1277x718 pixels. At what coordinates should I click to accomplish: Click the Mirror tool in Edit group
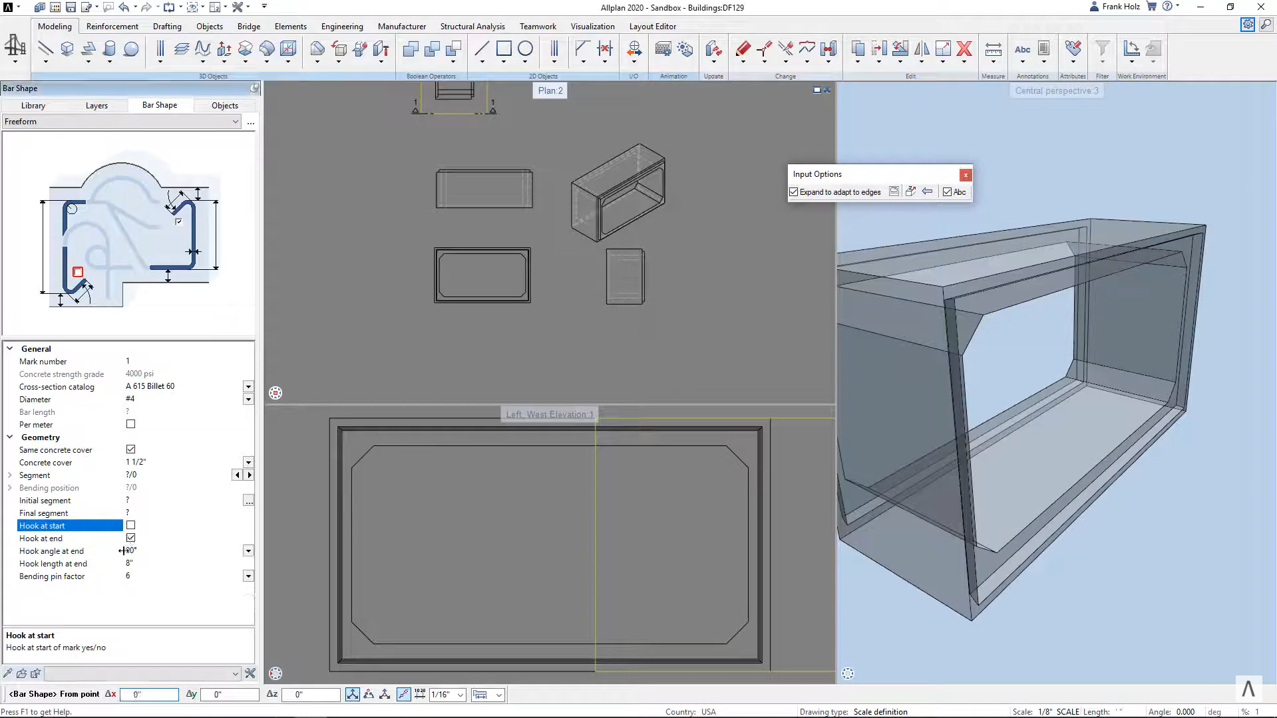tap(921, 49)
